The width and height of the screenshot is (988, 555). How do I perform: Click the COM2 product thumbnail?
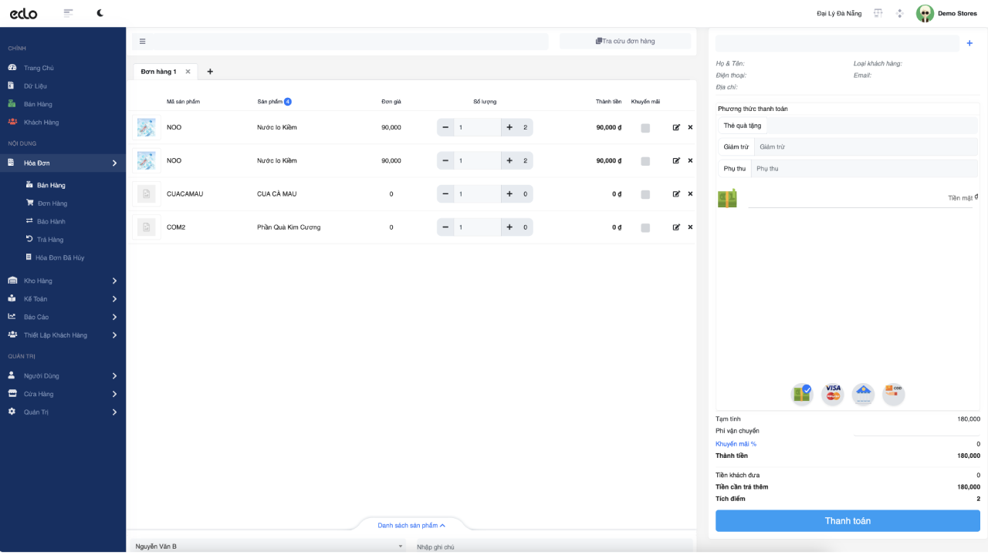[x=147, y=227]
